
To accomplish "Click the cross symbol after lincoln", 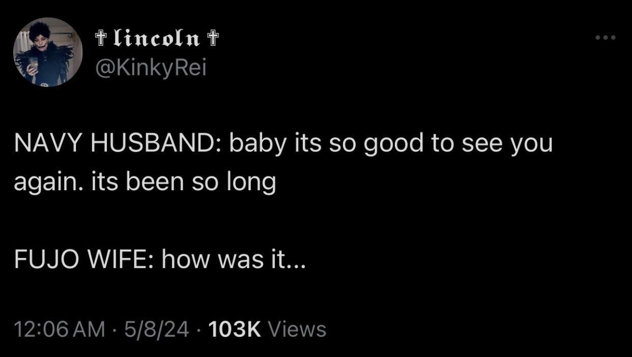I will tap(214, 38).
